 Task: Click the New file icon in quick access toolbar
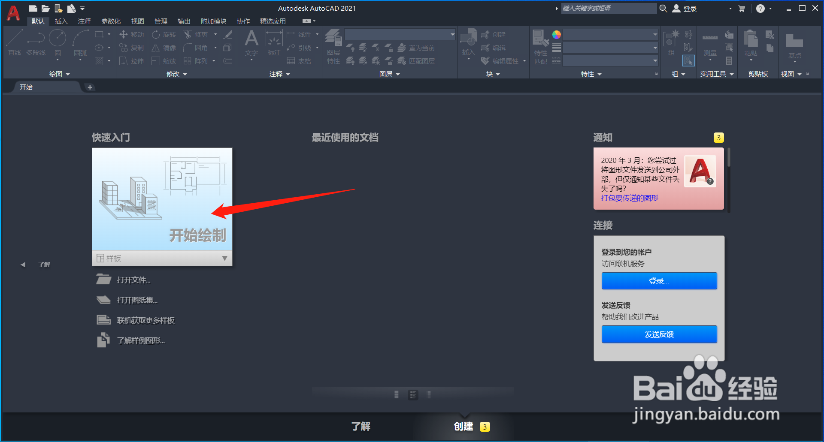pos(33,8)
